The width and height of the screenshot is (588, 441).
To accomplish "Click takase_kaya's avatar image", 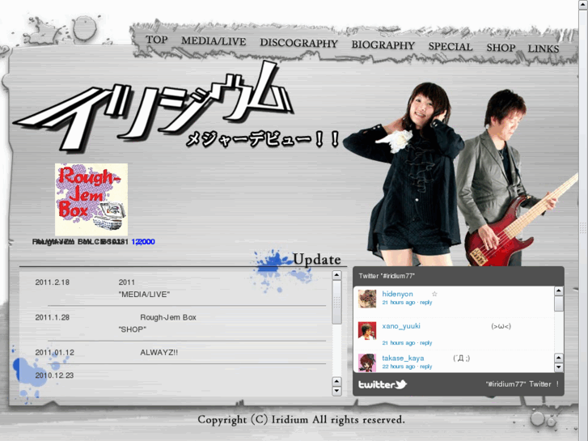I will click(366, 363).
